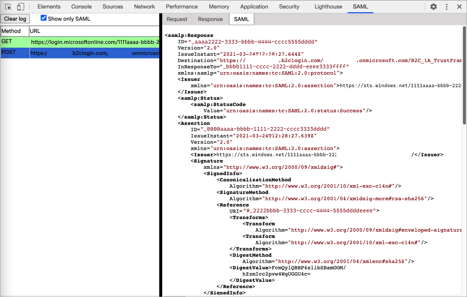Open the Security tab
The width and height of the screenshot is (467, 297).
tap(289, 6)
